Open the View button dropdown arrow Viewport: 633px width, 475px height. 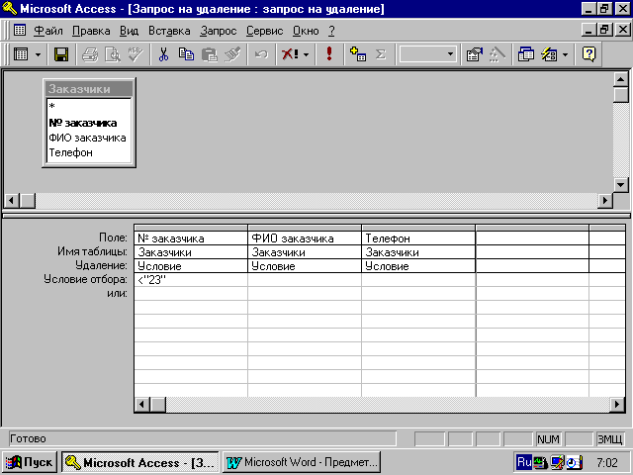[x=38, y=54]
